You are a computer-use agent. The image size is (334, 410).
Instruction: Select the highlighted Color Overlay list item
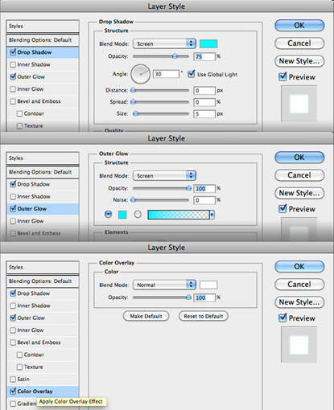(x=43, y=392)
